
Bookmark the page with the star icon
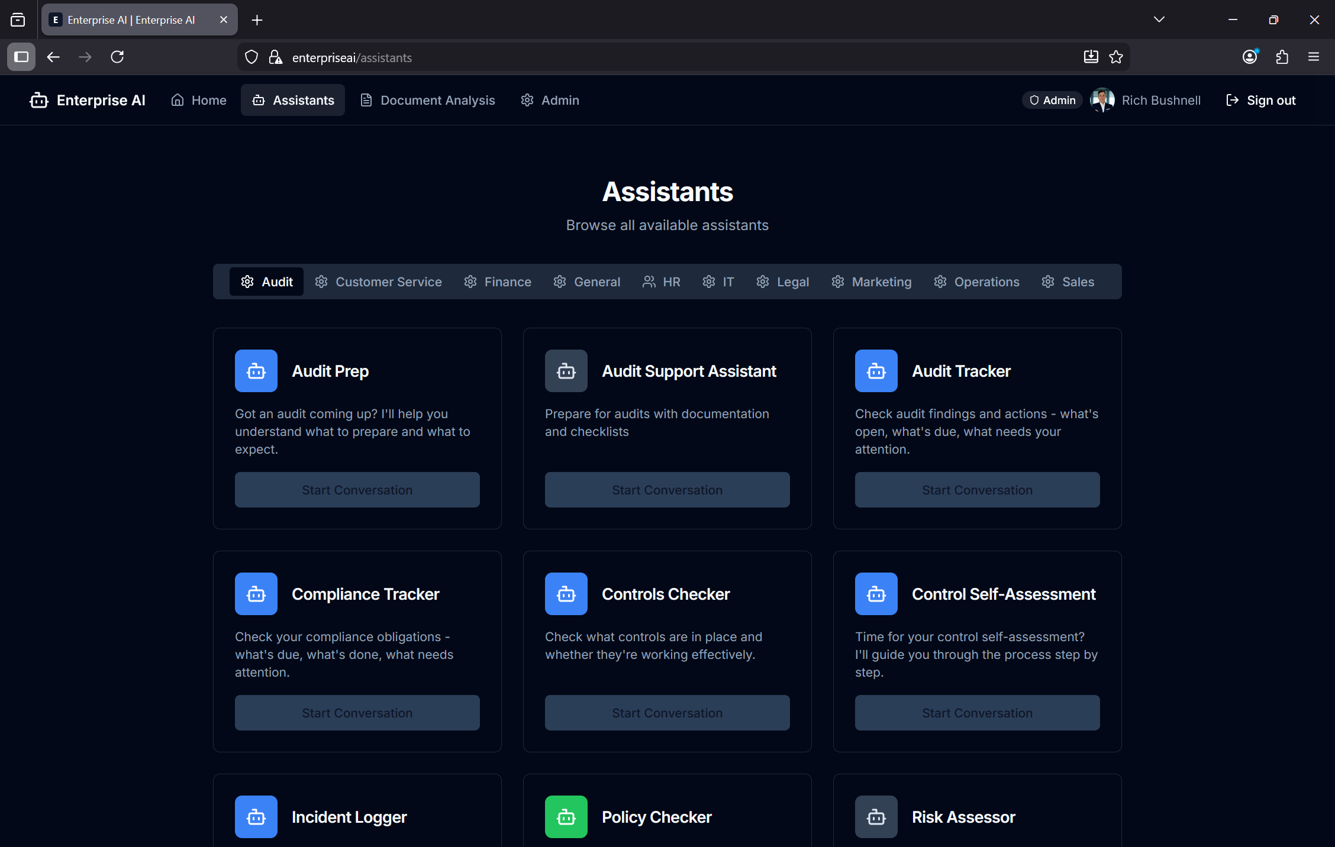[1117, 57]
